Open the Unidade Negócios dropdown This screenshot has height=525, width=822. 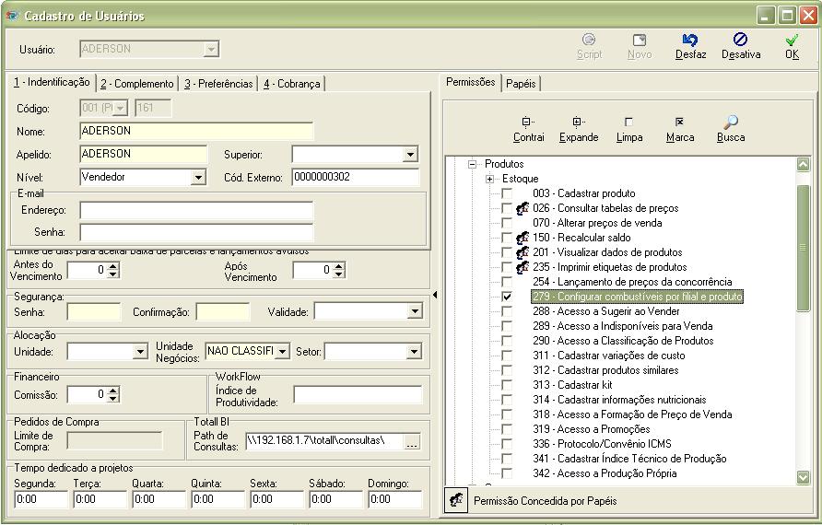tap(282, 351)
